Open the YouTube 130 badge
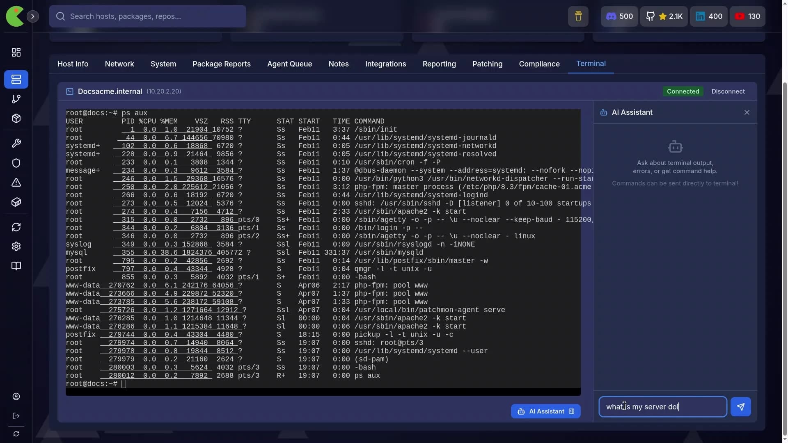This screenshot has width=788, height=443. pyautogui.click(x=747, y=16)
